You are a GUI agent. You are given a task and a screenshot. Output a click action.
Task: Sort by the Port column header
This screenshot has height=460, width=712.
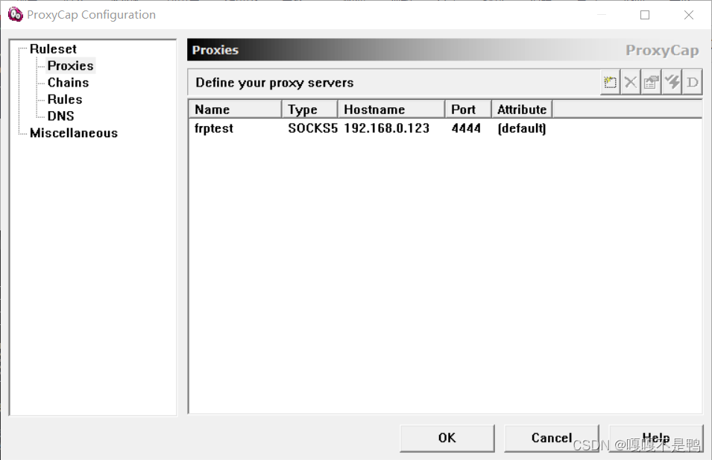pos(468,110)
